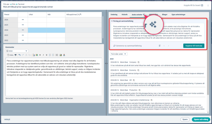Screen dimensions: 212x124
Task: Insert numbered list in comment editor
Action: coord(50,55)
